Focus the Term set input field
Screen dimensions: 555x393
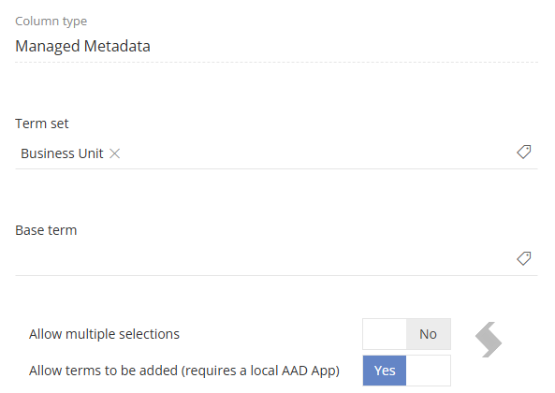(x=276, y=153)
